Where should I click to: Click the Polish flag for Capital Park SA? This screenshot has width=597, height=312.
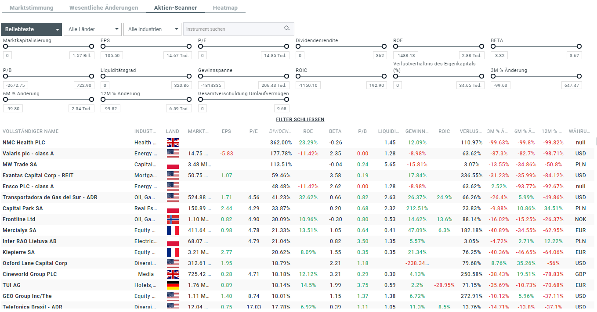tap(173, 208)
